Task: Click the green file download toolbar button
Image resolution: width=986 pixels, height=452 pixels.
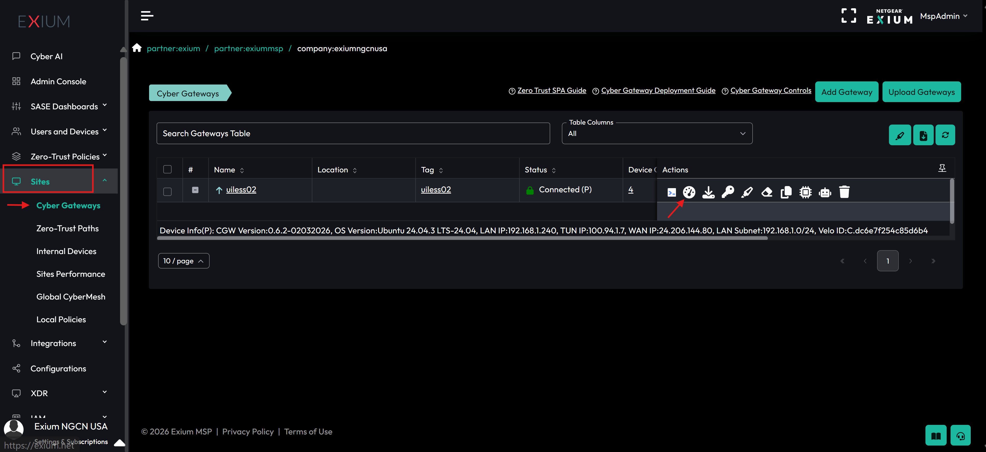Action: (923, 135)
